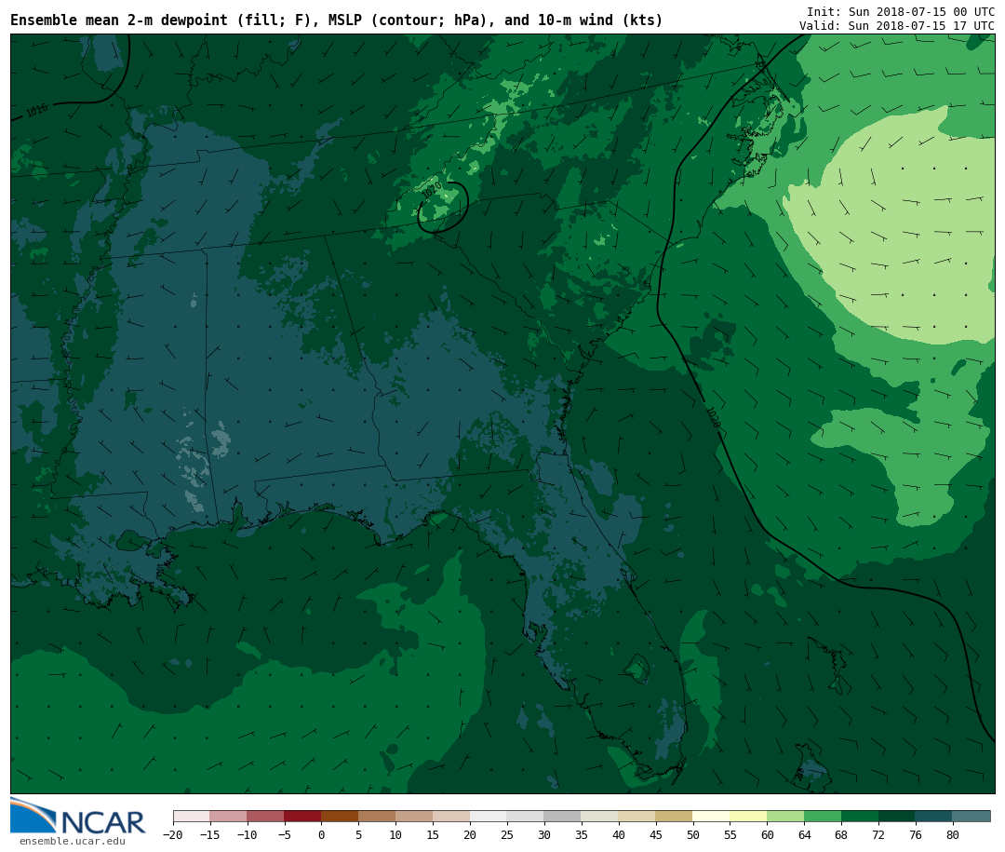Click the 1016 contour label
Image resolution: width=1005 pixels, height=852 pixels.
[37, 111]
